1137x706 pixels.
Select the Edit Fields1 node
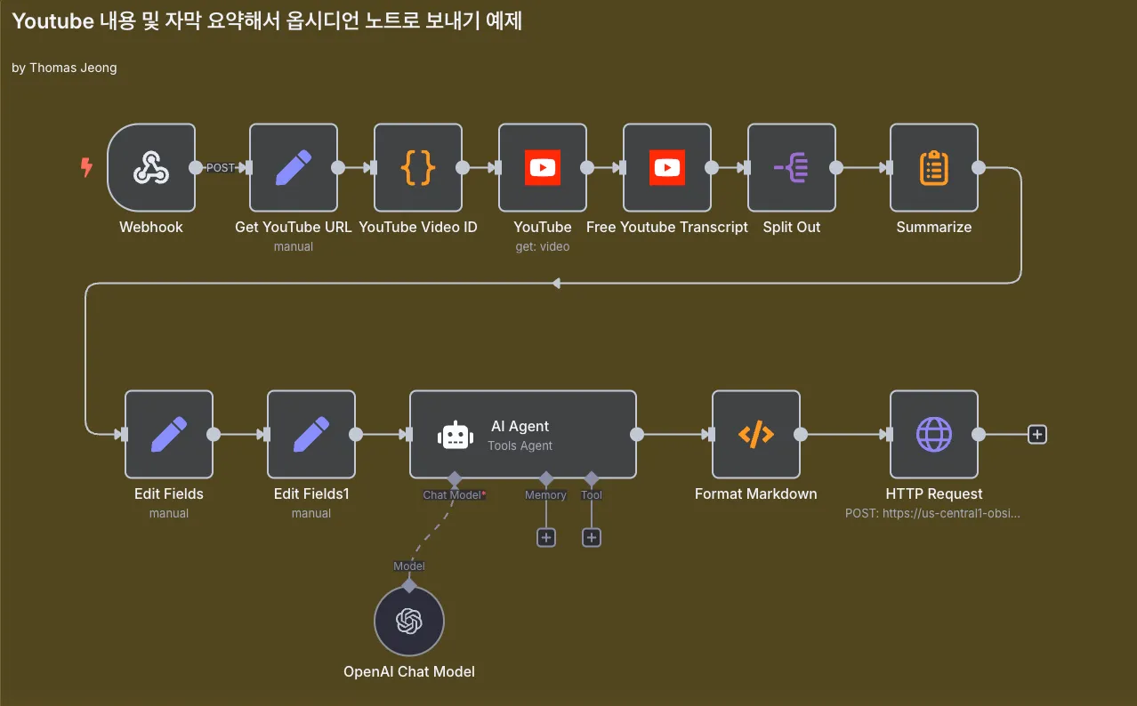310,434
